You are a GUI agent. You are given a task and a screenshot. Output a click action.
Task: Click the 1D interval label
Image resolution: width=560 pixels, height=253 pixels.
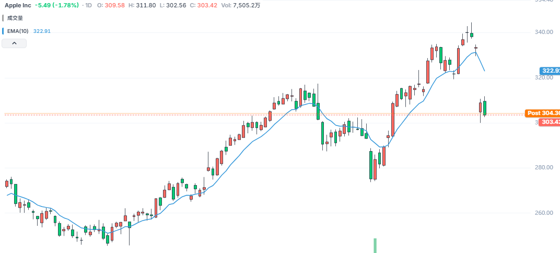88,6
